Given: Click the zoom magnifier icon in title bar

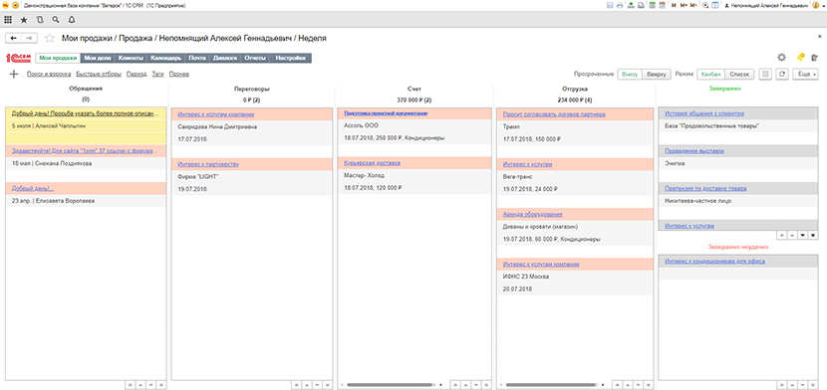Looking at the screenshot, I should (705, 5).
